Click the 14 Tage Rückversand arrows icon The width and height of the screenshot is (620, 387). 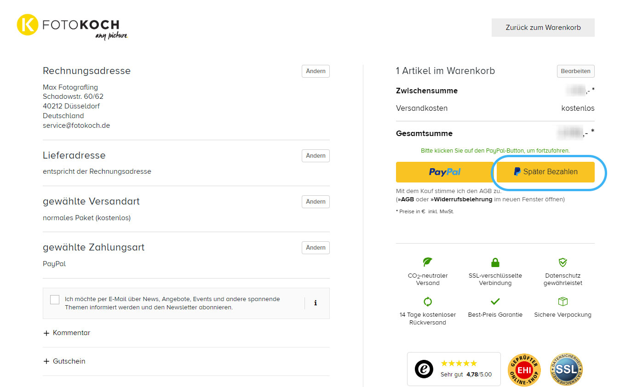pos(428,302)
